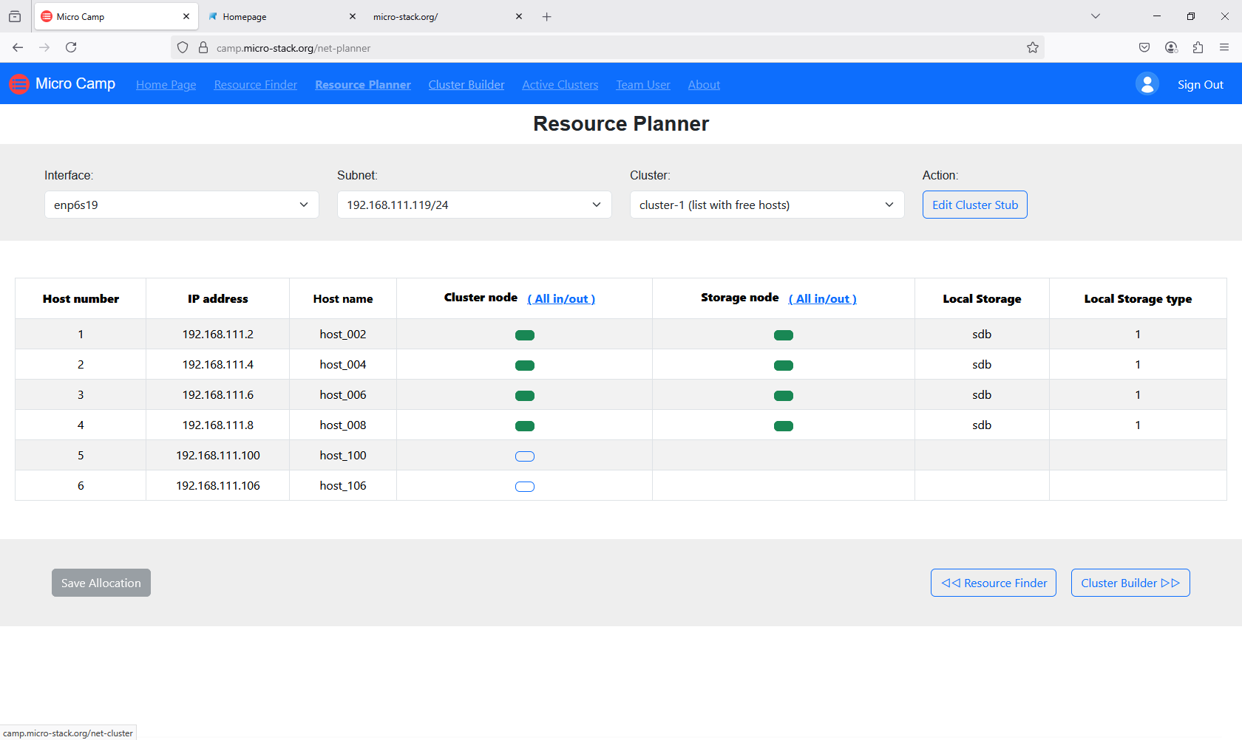Proceed to Cluster Builder button

pyautogui.click(x=1130, y=583)
